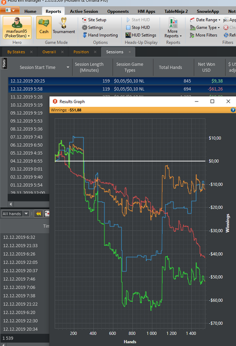The image size is (236, 346).
Task: Open the All hands filter dropdown
Action: coord(15,214)
